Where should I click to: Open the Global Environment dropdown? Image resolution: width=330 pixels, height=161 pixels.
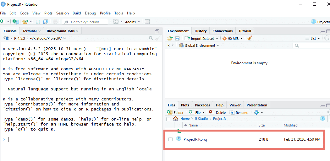pos(199,46)
